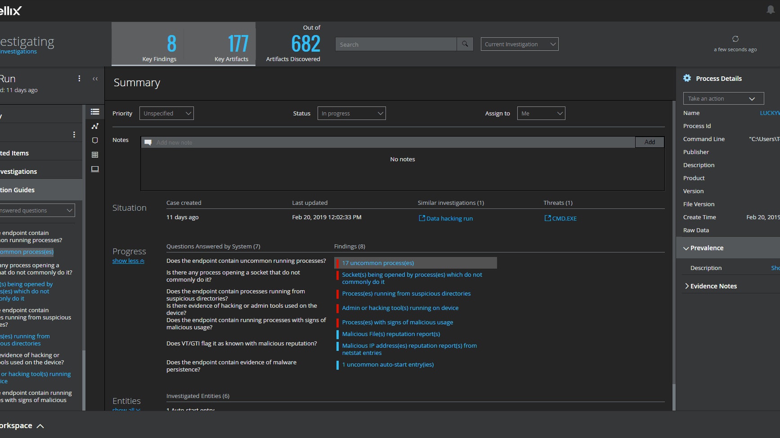Click '17 uncommon process(es)' finding
The height and width of the screenshot is (438, 780).
[x=378, y=263]
